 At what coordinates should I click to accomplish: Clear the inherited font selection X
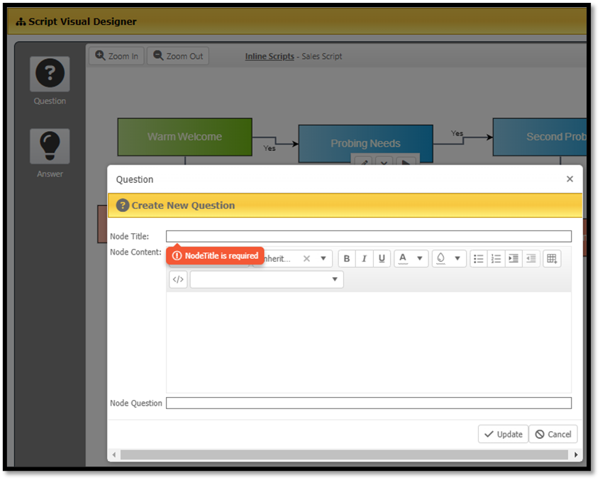tap(306, 259)
